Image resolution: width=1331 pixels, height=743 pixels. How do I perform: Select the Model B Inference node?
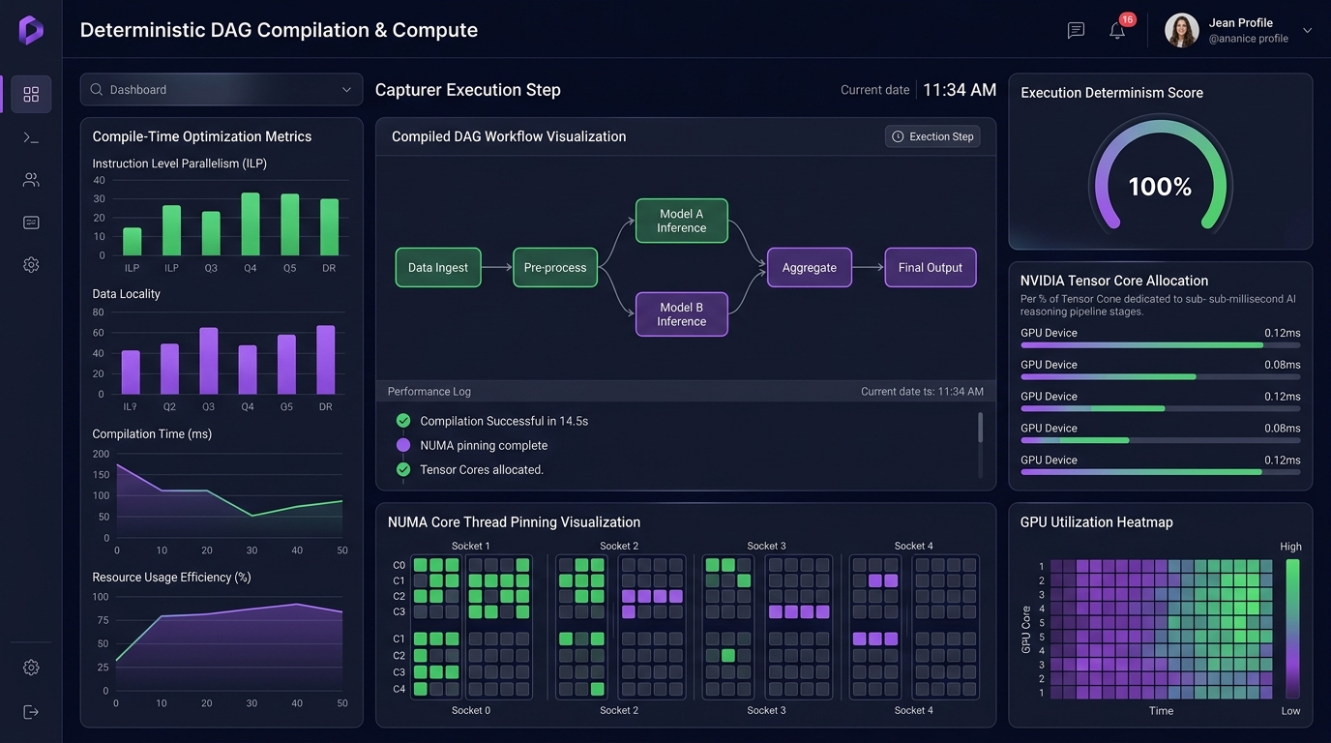pyautogui.click(x=681, y=314)
